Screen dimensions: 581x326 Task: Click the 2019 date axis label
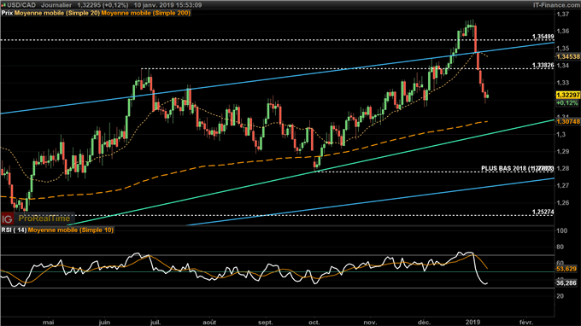point(472,323)
